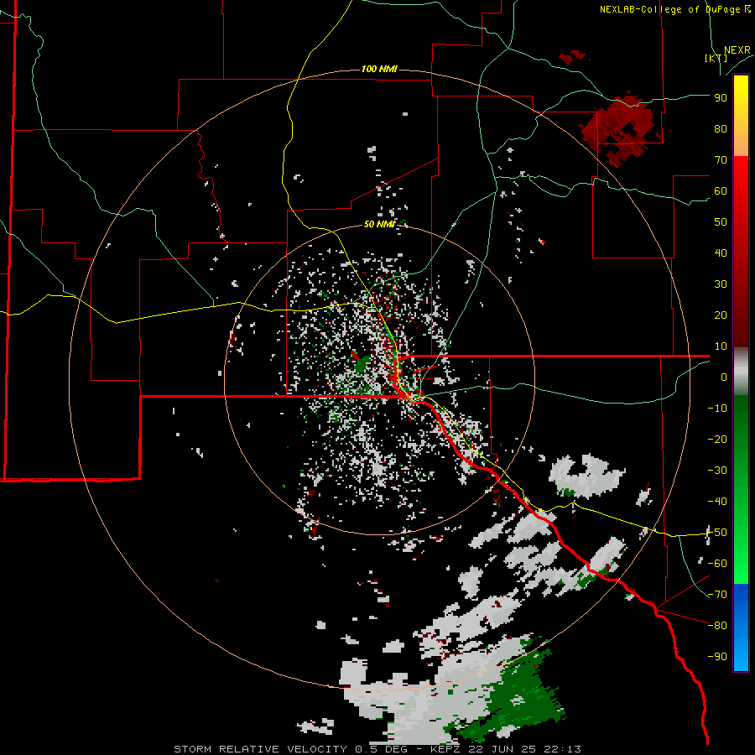Image resolution: width=755 pixels, height=755 pixels.
Task: Click the bright green scale segment near -60
Action: pyautogui.click(x=741, y=564)
